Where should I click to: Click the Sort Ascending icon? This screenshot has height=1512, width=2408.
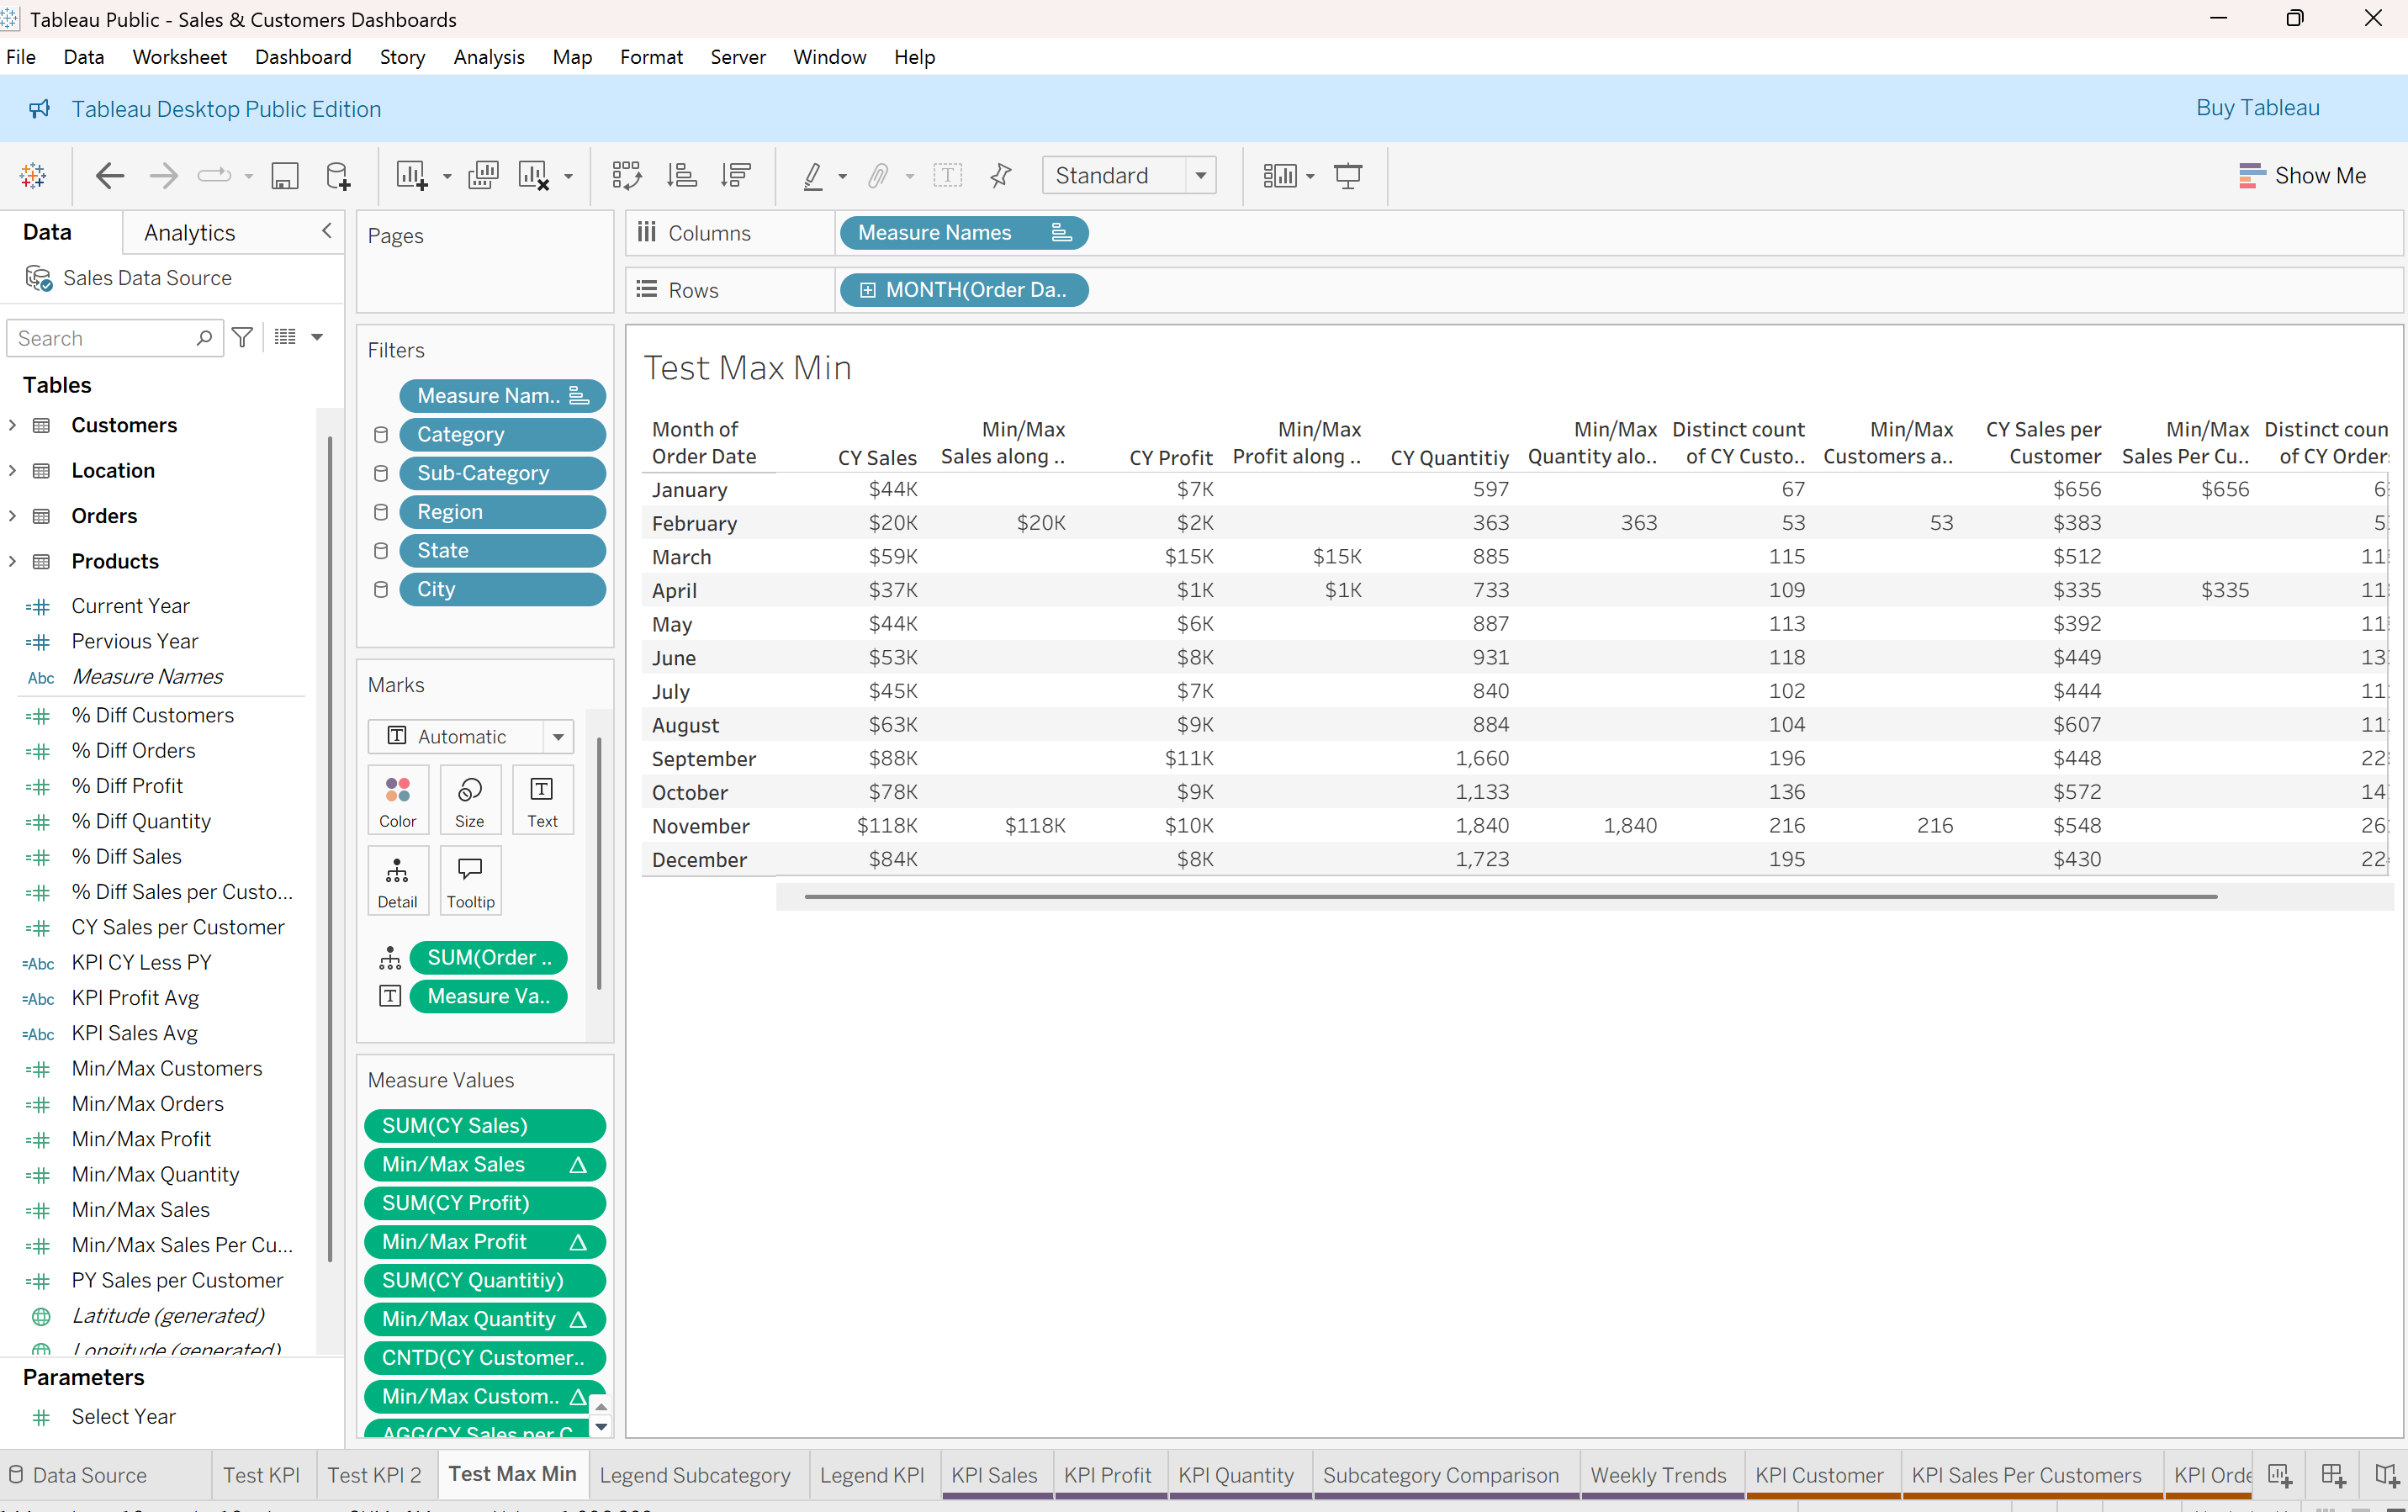click(682, 176)
